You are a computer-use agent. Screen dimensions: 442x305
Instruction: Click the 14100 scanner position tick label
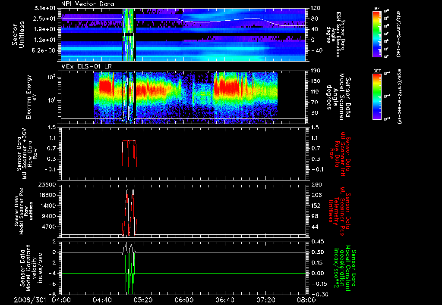click(47, 205)
